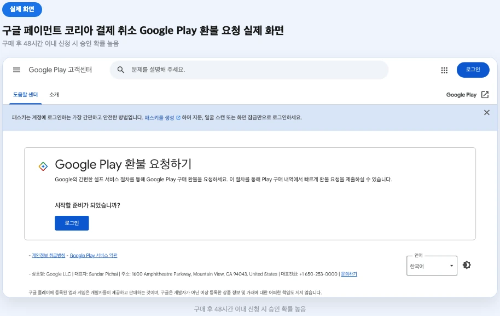Click the Google Play text link in the header

click(x=461, y=95)
